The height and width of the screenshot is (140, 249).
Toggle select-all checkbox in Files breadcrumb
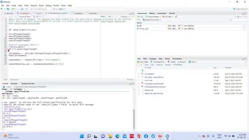[x=138, y=65]
